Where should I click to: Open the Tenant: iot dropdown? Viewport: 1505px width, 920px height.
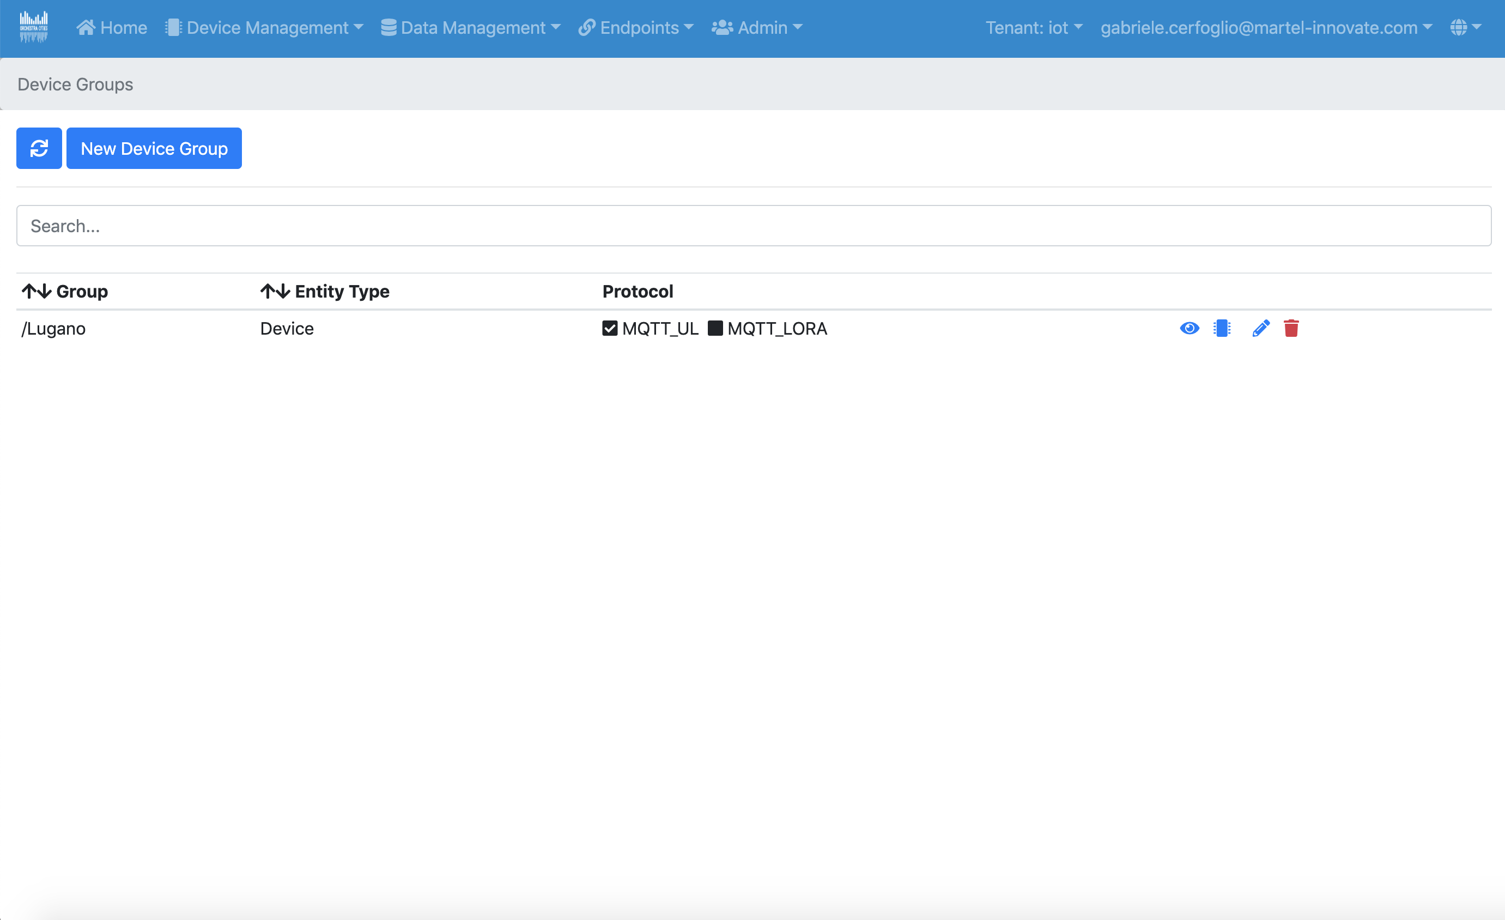point(1034,27)
